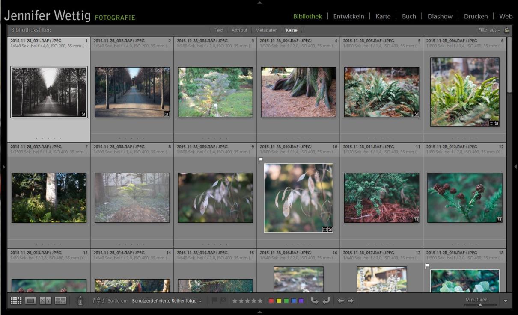518x315 pixels.
Task: Set a three-star rating in the toolbar
Action: click(x=247, y=301)
